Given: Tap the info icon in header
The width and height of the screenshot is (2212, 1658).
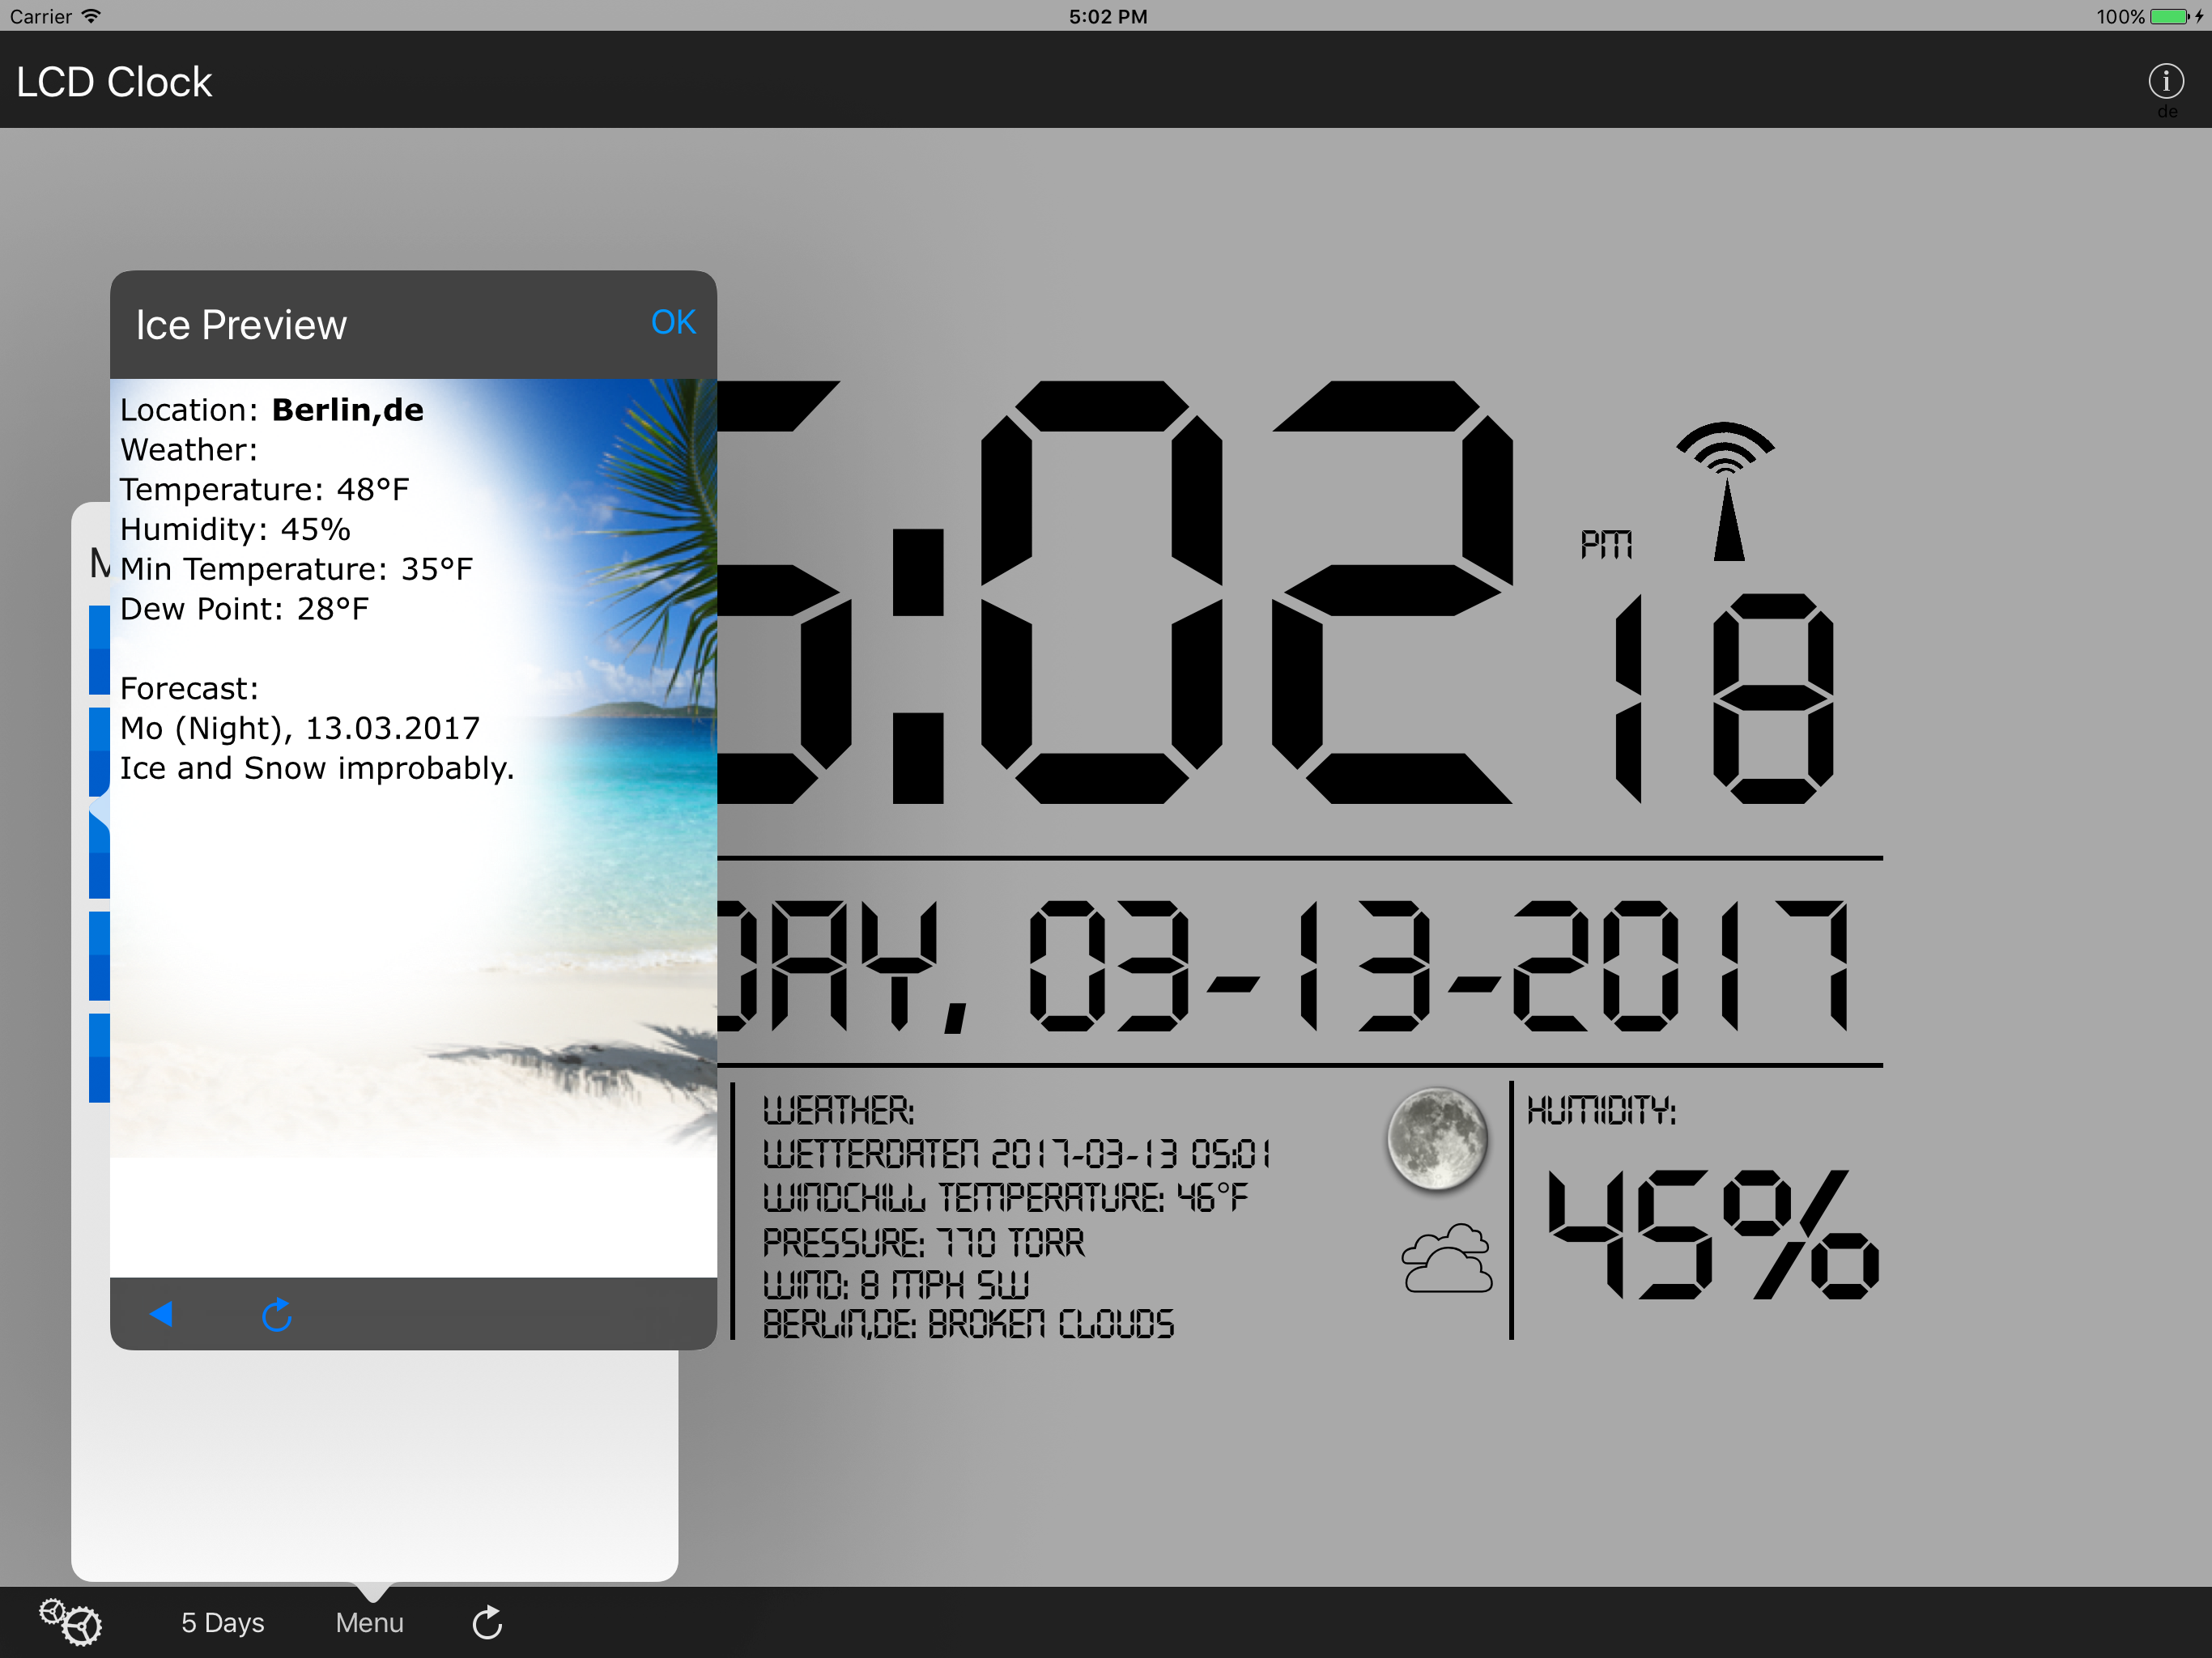Looking at the screenshot, I should [2165, 81].
